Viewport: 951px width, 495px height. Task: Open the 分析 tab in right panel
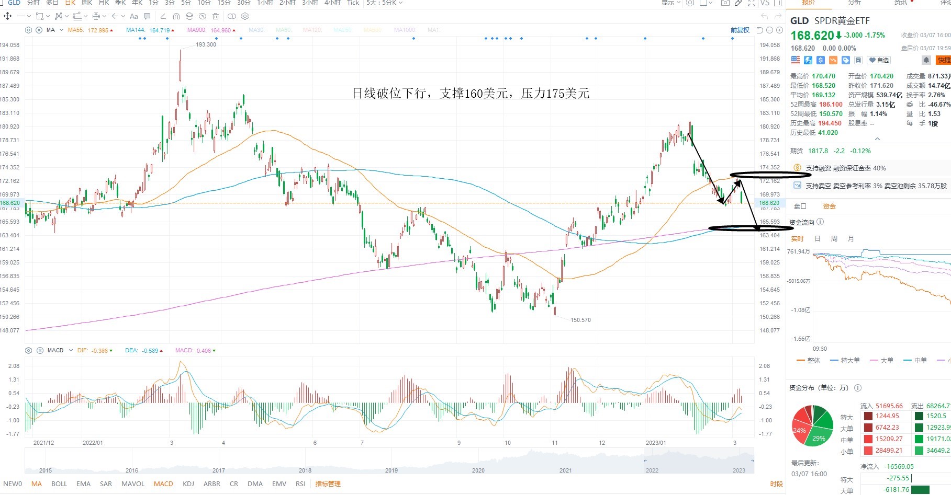point(855,3)
